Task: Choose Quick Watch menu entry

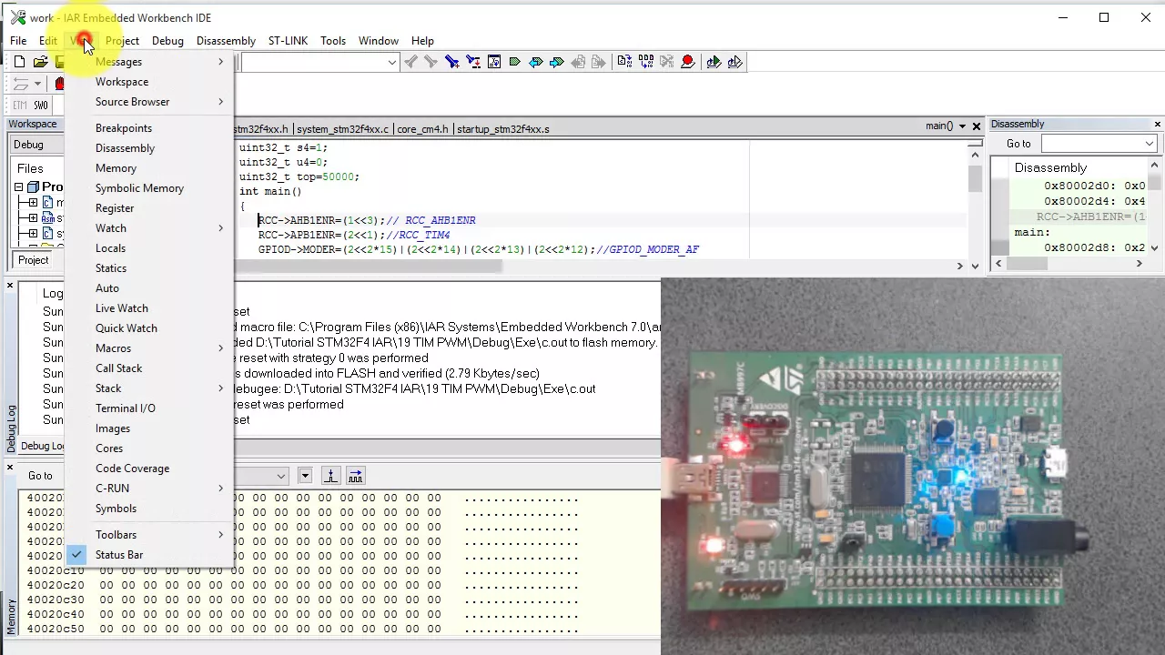Action: tap(149, 328)
